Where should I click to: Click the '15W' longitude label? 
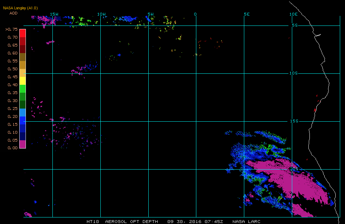pos(54,14)
